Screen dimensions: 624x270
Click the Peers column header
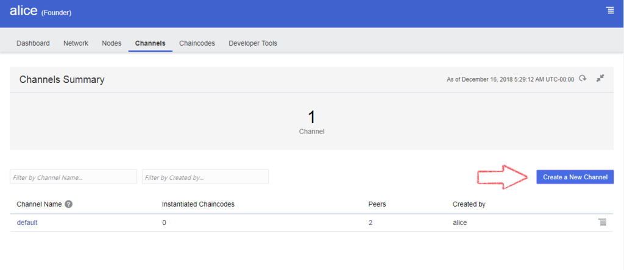coord(377,204)
